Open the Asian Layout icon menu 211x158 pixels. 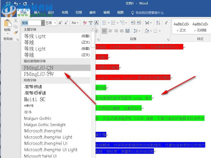148,23
